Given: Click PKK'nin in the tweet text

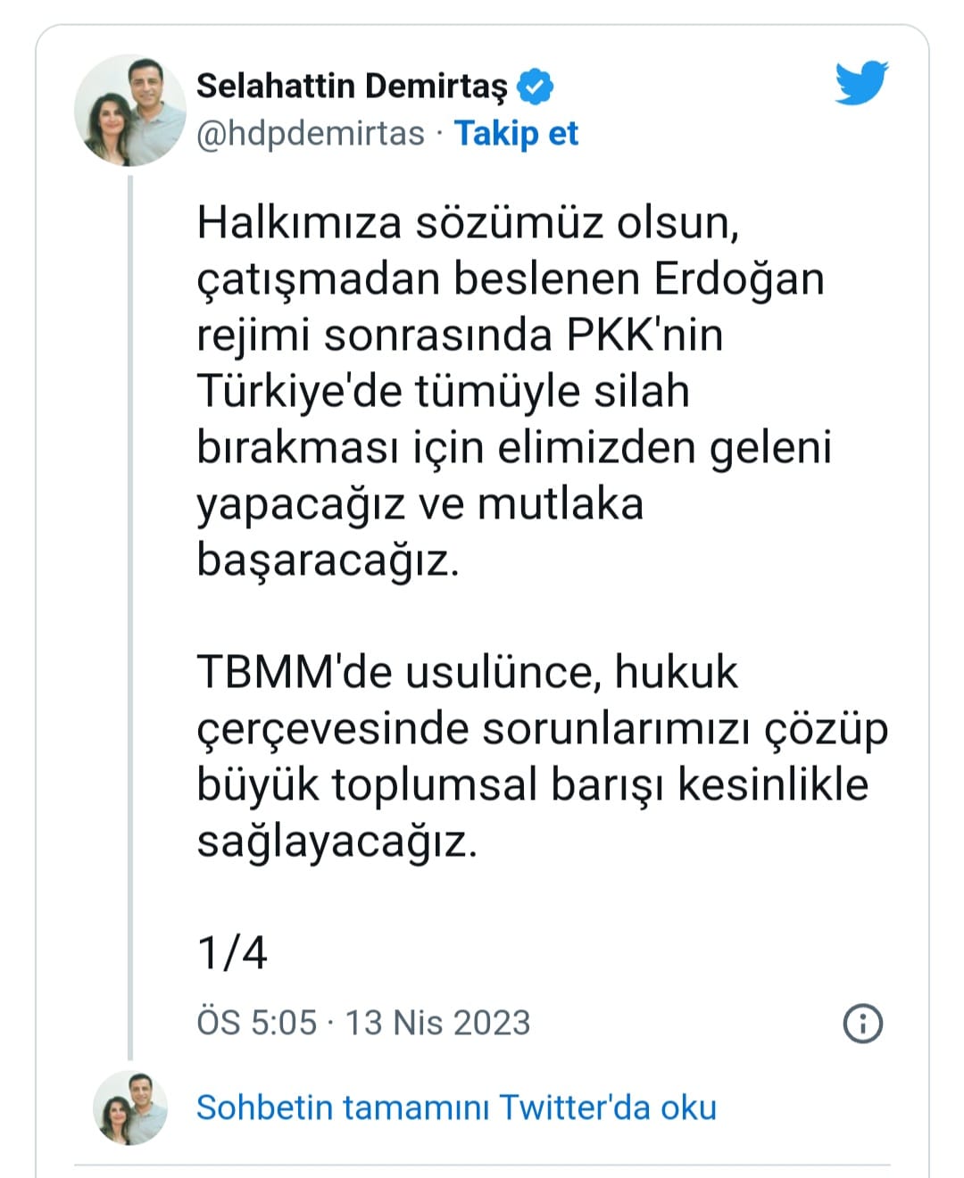Looking at the screenshot, I should click(644, 336).
